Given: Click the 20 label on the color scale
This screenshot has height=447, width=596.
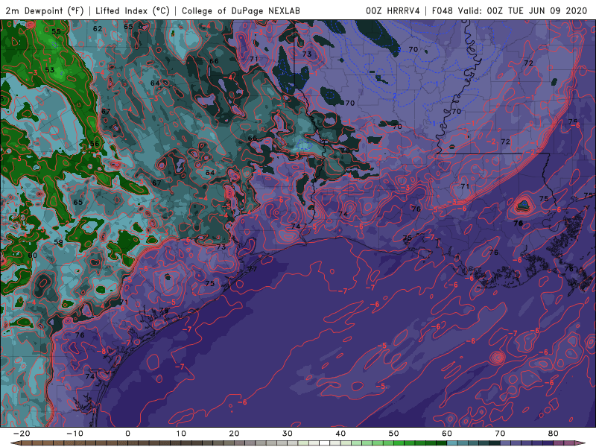Looking at the screenshot, I should coord(234,434).
